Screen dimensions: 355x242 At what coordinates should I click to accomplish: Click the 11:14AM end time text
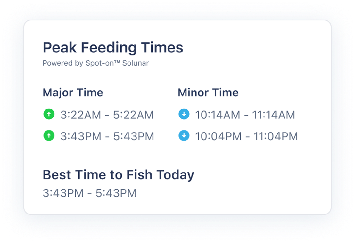point(274,115)
